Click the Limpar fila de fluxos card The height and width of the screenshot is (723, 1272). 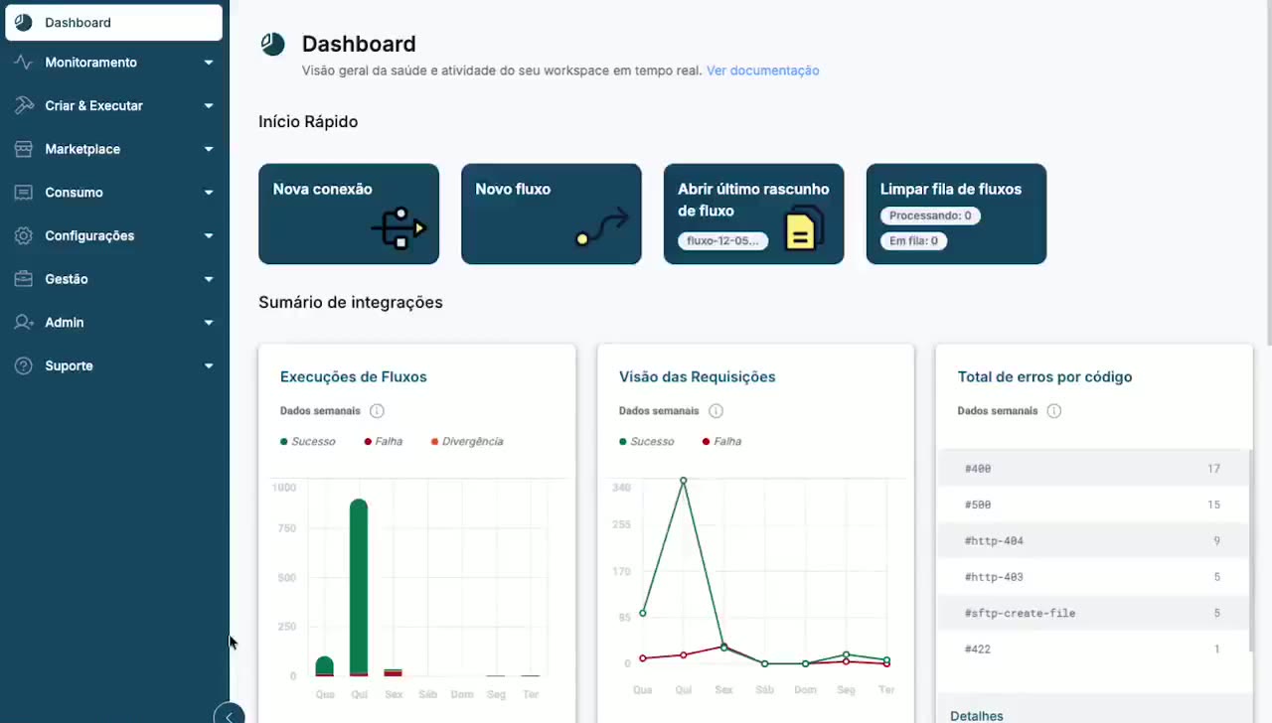956,214
